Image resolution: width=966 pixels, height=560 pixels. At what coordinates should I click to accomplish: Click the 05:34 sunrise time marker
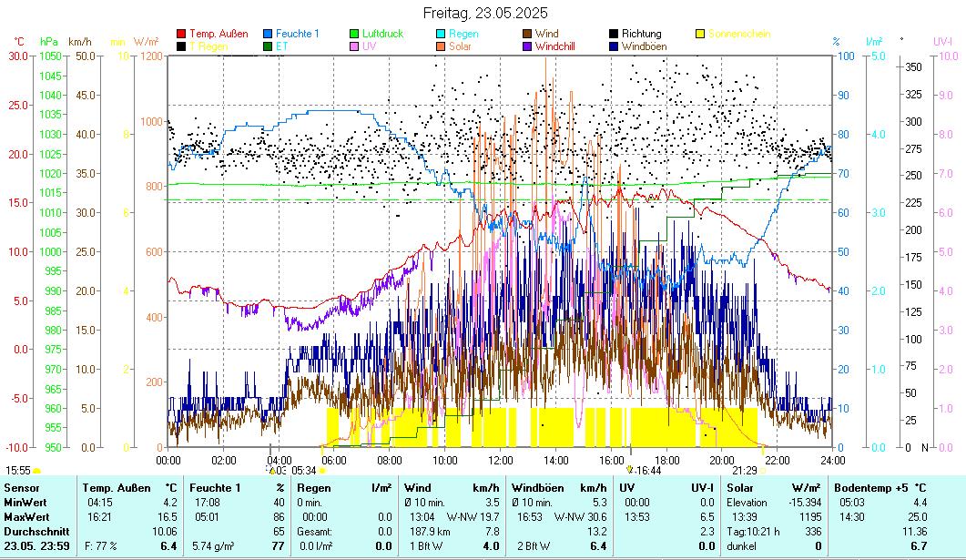tap(304, 471)
